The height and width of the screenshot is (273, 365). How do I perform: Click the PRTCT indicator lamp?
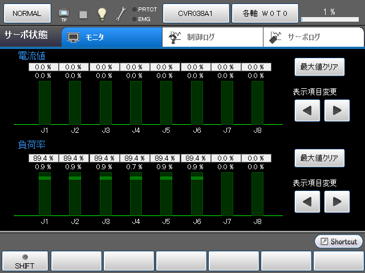[134, 9]
